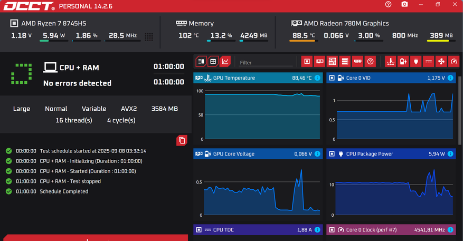Click the 'AVX2' instruction set setting
The height and width of the screenshot is (241, 463).
point(129,109)
